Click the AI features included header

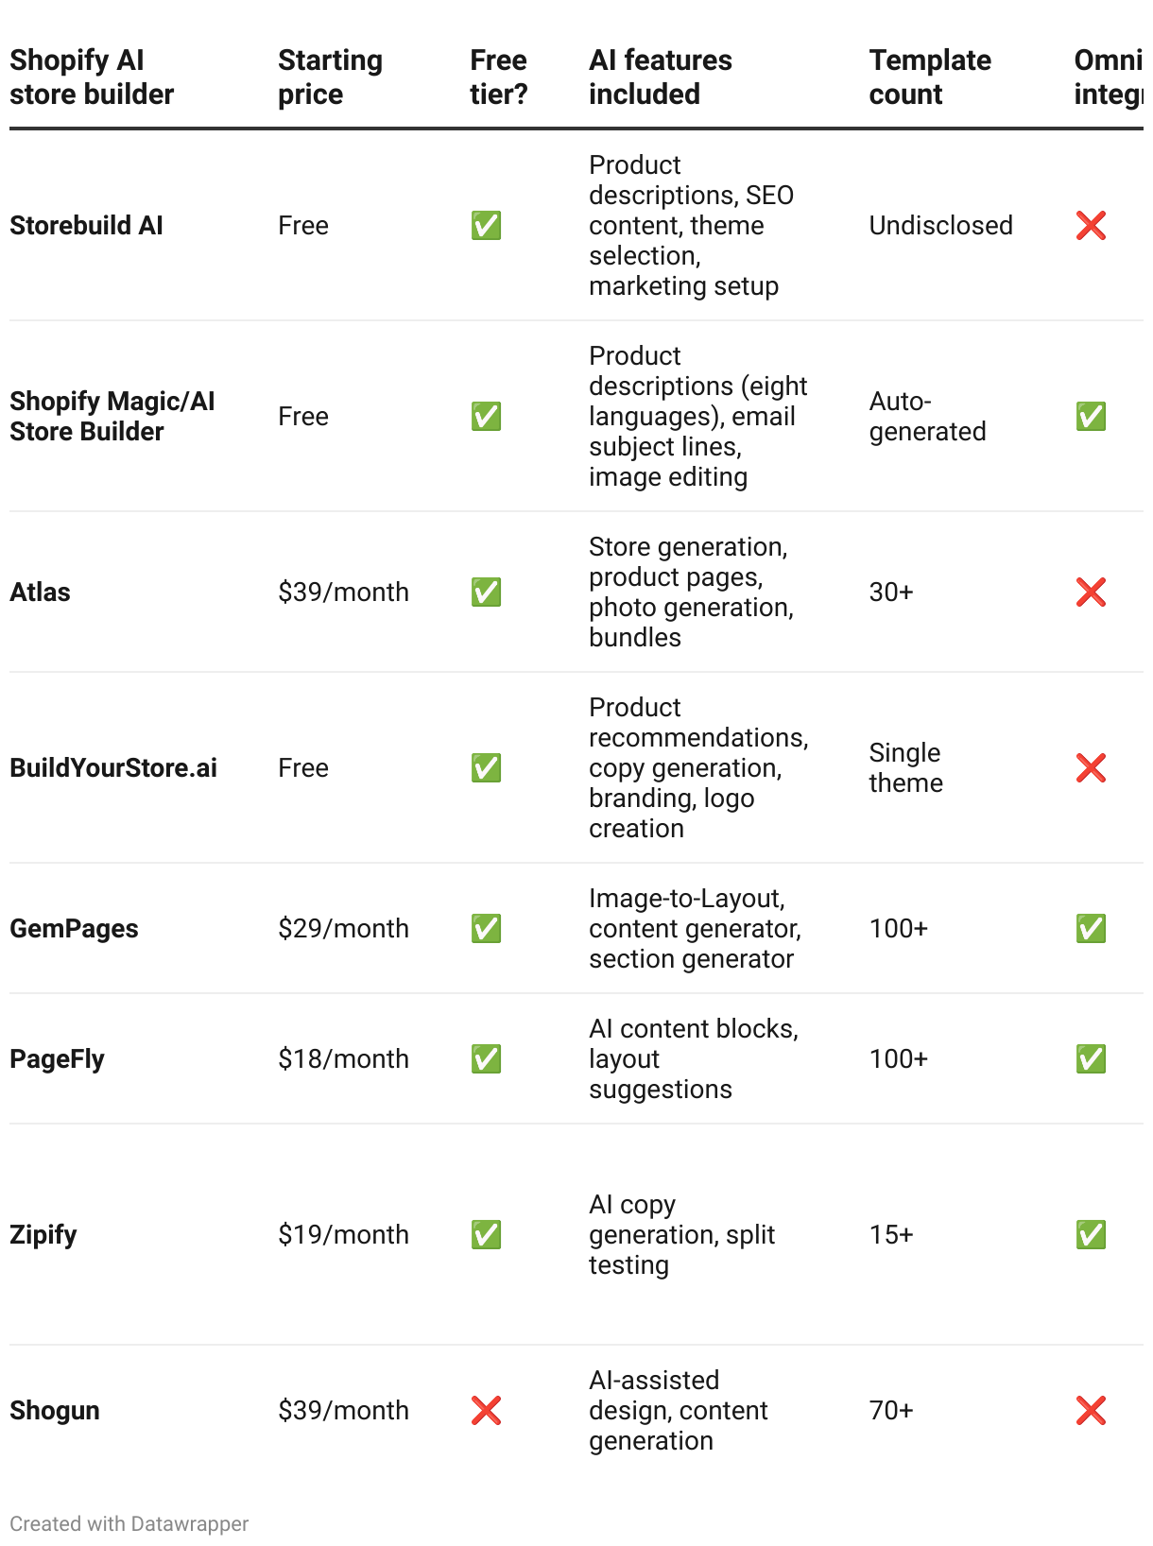click(x=660, y=77)
